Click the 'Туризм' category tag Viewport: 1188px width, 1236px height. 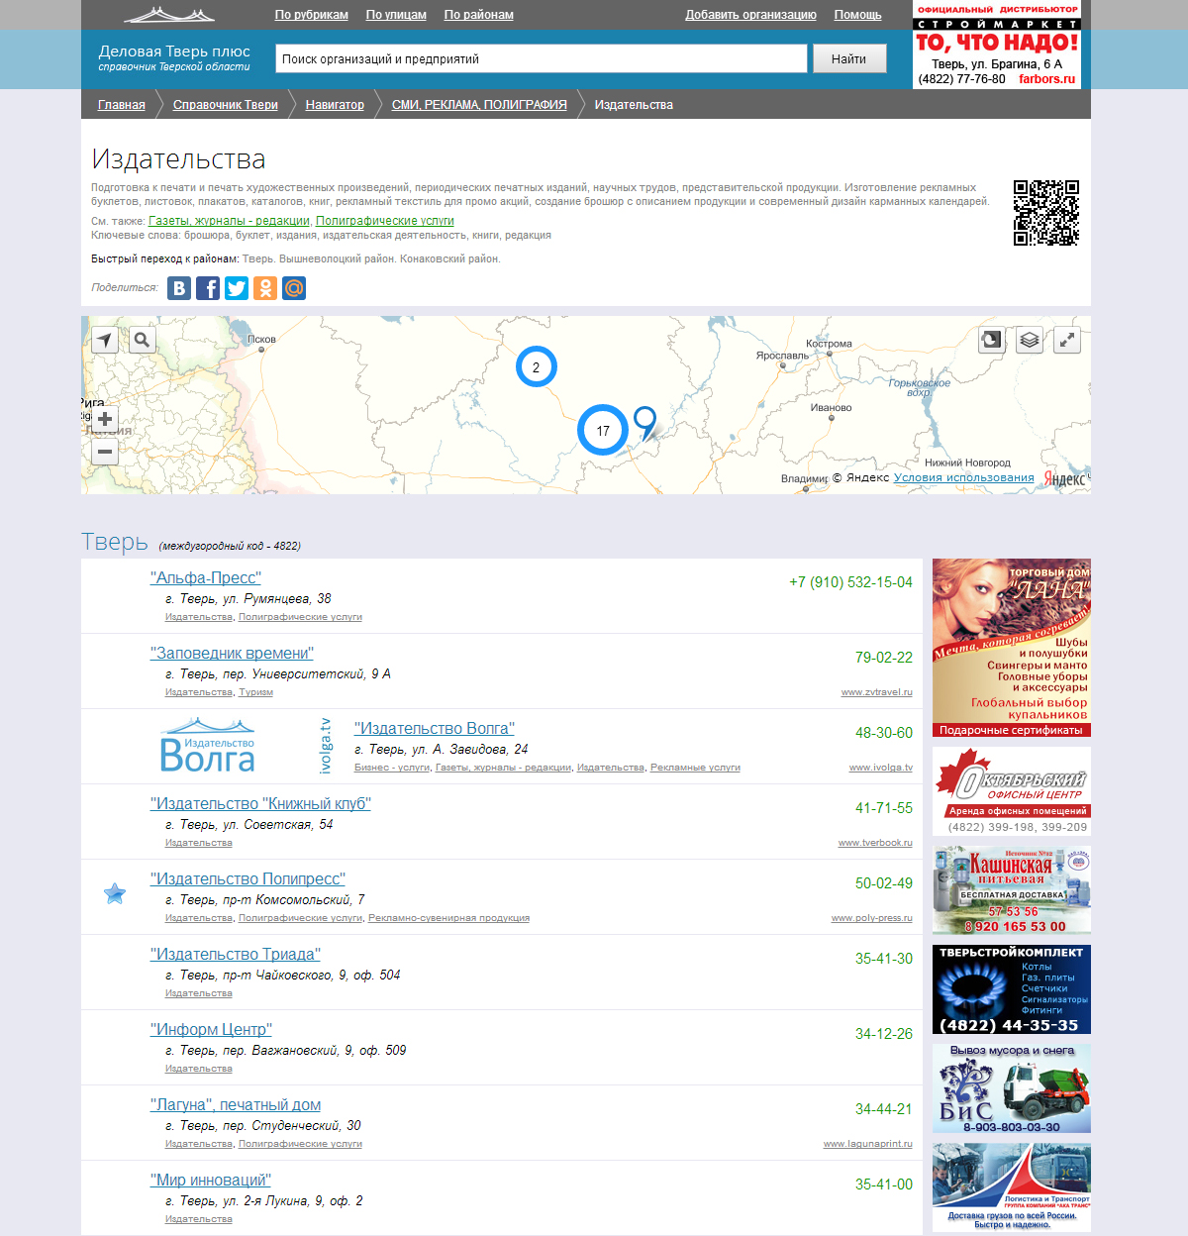click(x=255, y=692)
